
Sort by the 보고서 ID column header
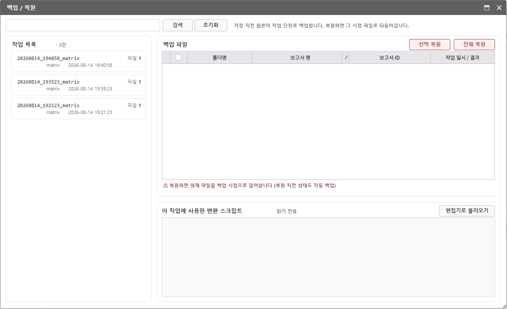pos(389,57)
